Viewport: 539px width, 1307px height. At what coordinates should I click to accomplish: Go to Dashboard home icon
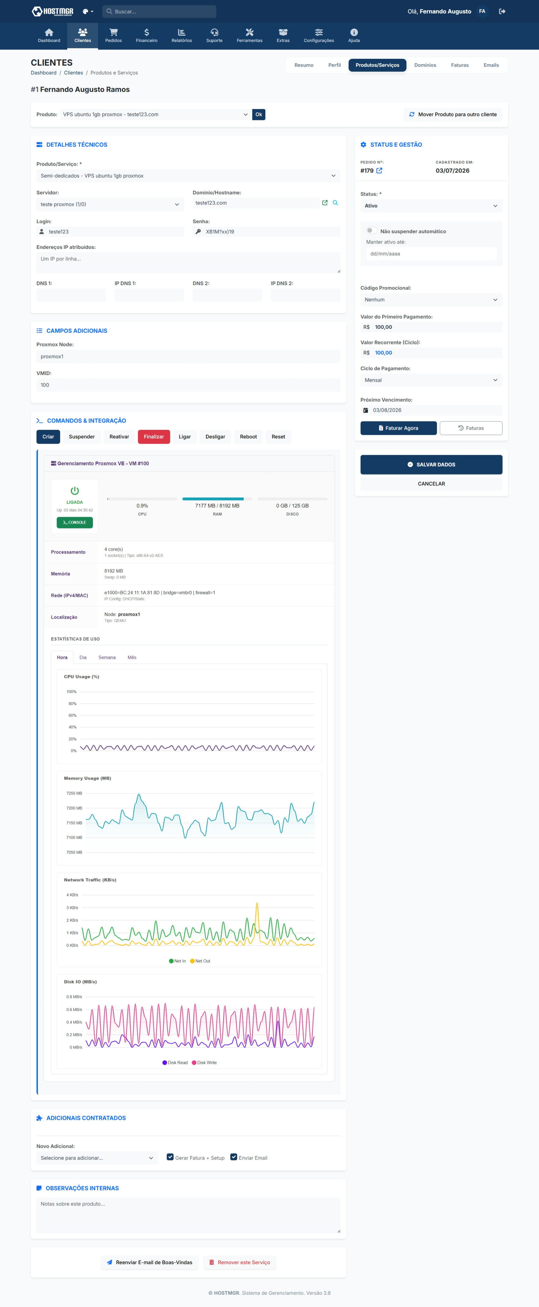49,32
